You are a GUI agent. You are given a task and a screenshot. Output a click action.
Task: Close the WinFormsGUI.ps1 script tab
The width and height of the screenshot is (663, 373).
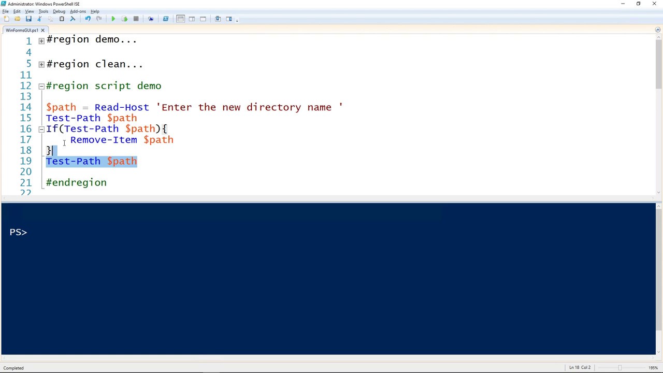point(42,30)
